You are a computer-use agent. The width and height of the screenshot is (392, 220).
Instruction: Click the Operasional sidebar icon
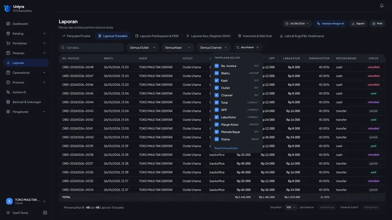8,73
